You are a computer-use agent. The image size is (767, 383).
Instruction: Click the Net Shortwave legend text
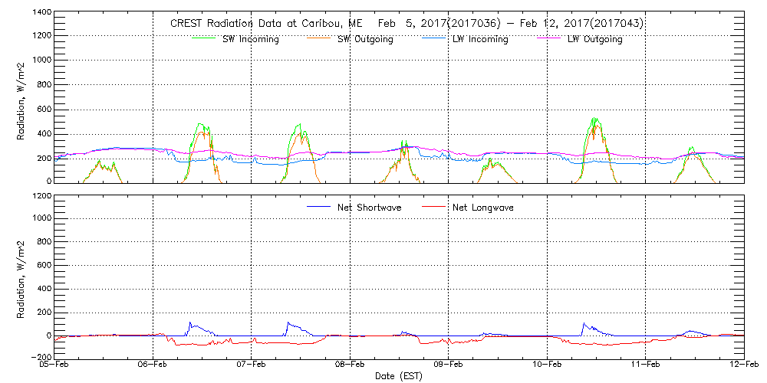tap(370, 208)
